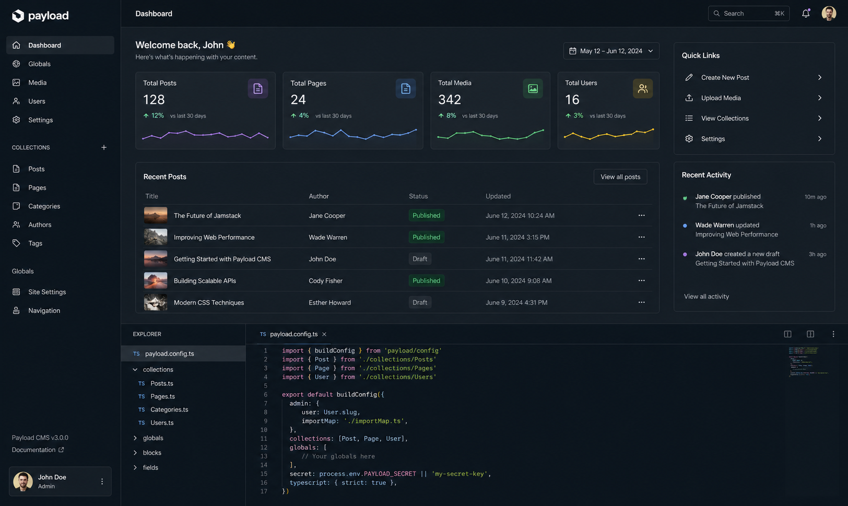Open the Authors collection
This screenshot has height=506, width=848.
[60, 225]
